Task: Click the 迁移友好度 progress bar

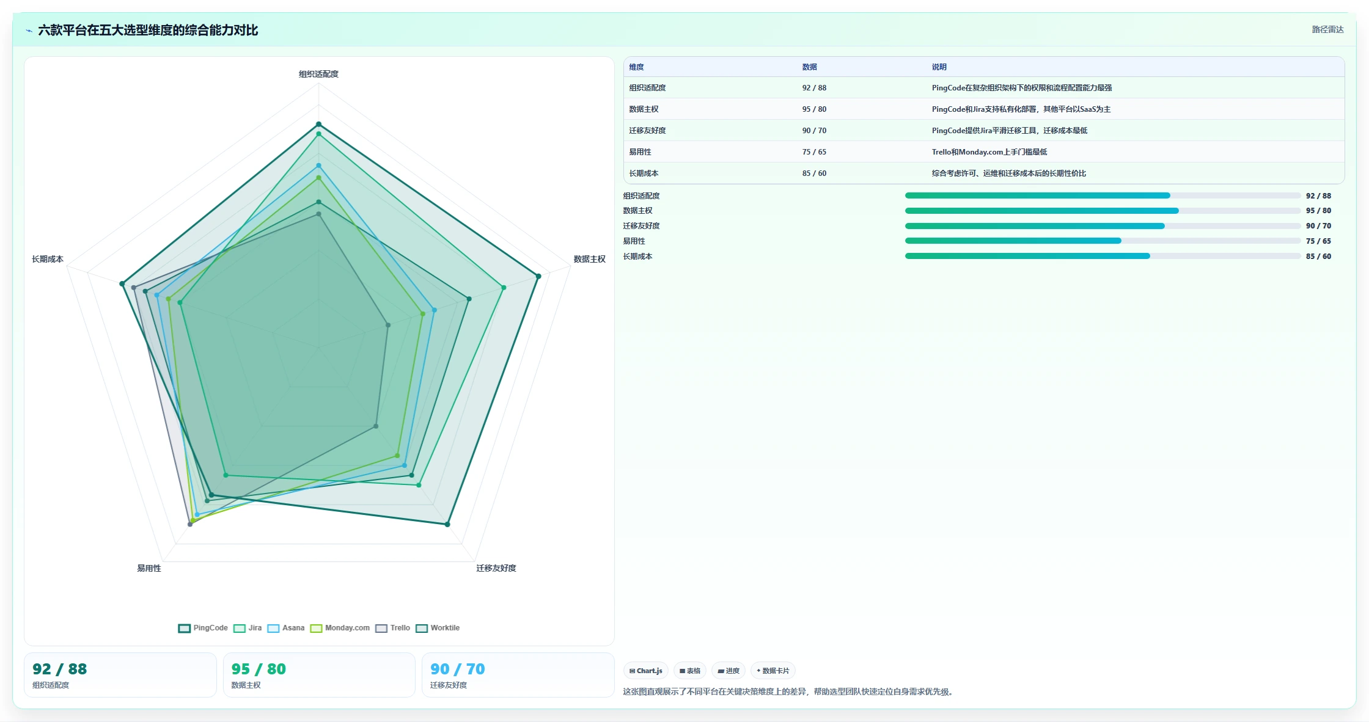Action: click(1103, 226)
